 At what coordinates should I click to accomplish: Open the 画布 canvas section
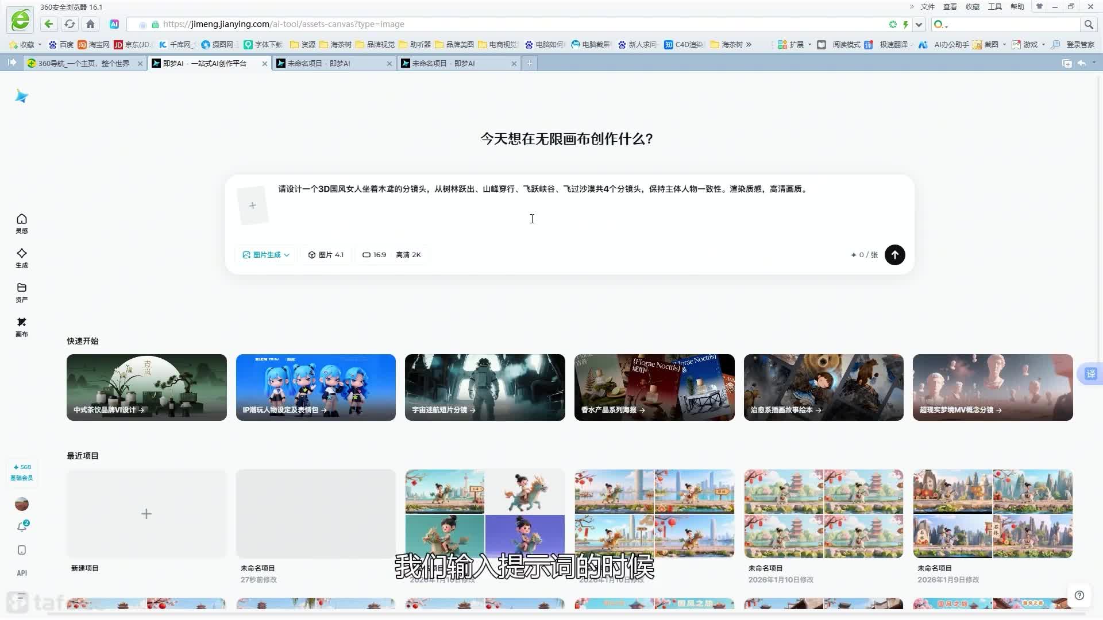point(22,327)
